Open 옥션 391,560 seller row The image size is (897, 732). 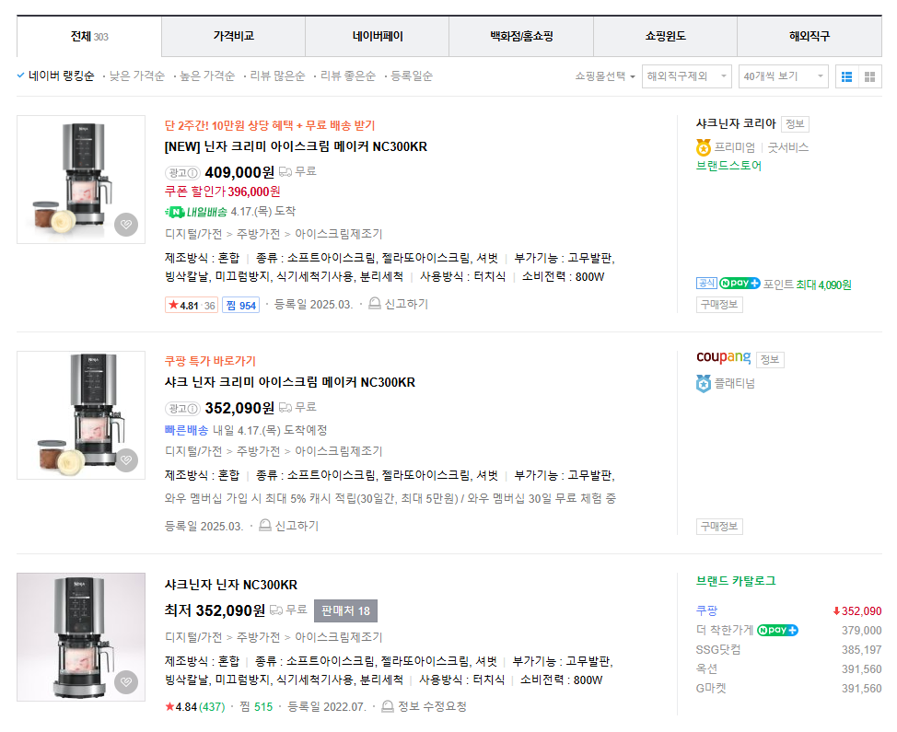[789, 669]
